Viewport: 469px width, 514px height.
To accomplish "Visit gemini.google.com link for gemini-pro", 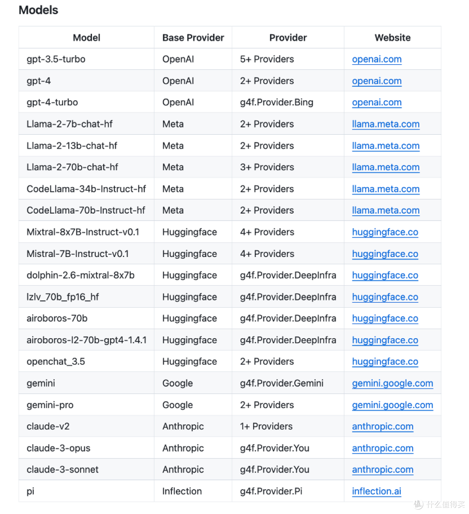I will [x=393, y=405].
